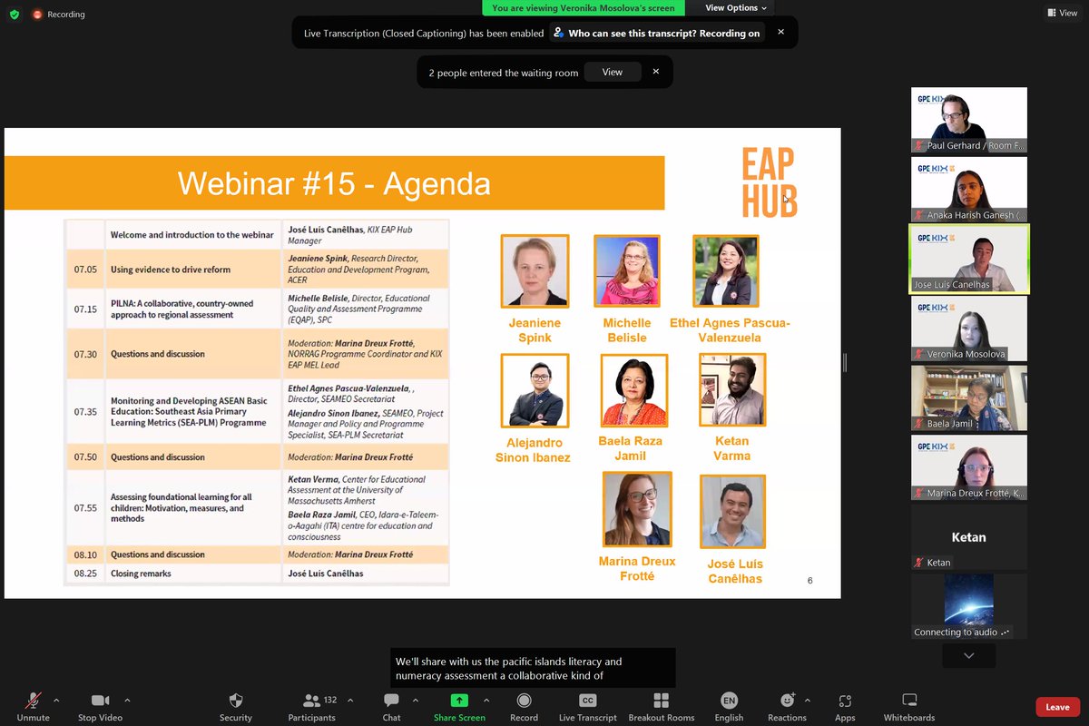Show more video thumbnails with down chevron

968,655
